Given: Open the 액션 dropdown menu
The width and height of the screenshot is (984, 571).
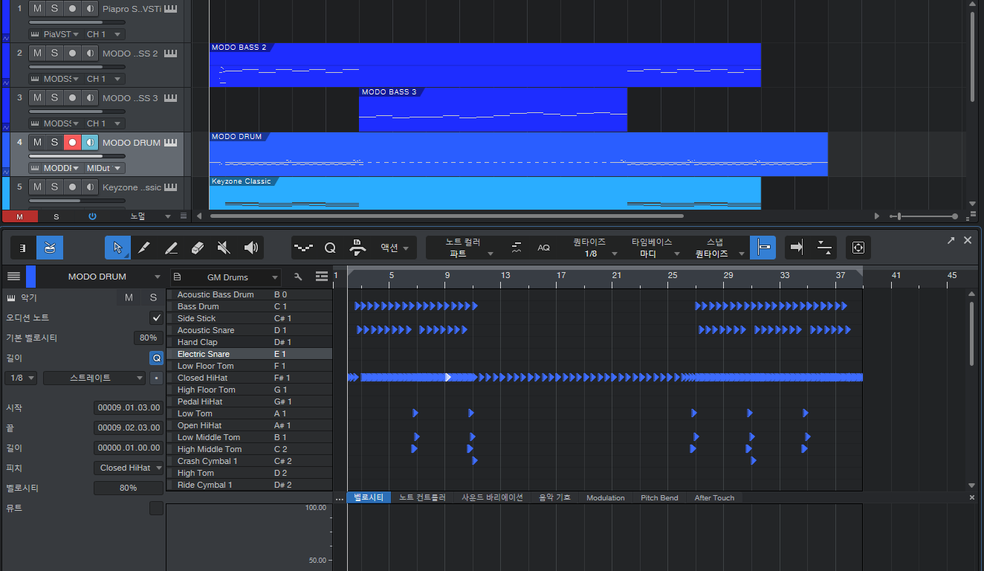Looking at the screenshot, I should pyautogui.click(x=395, y=248).
